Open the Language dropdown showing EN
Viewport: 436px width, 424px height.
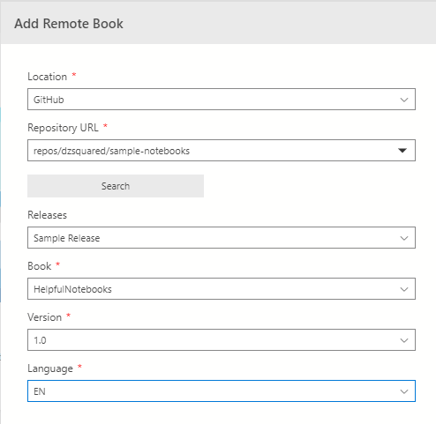[x=222, y=391]
